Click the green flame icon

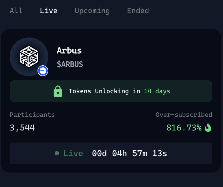pyautogui.click(x=208, y=128)
